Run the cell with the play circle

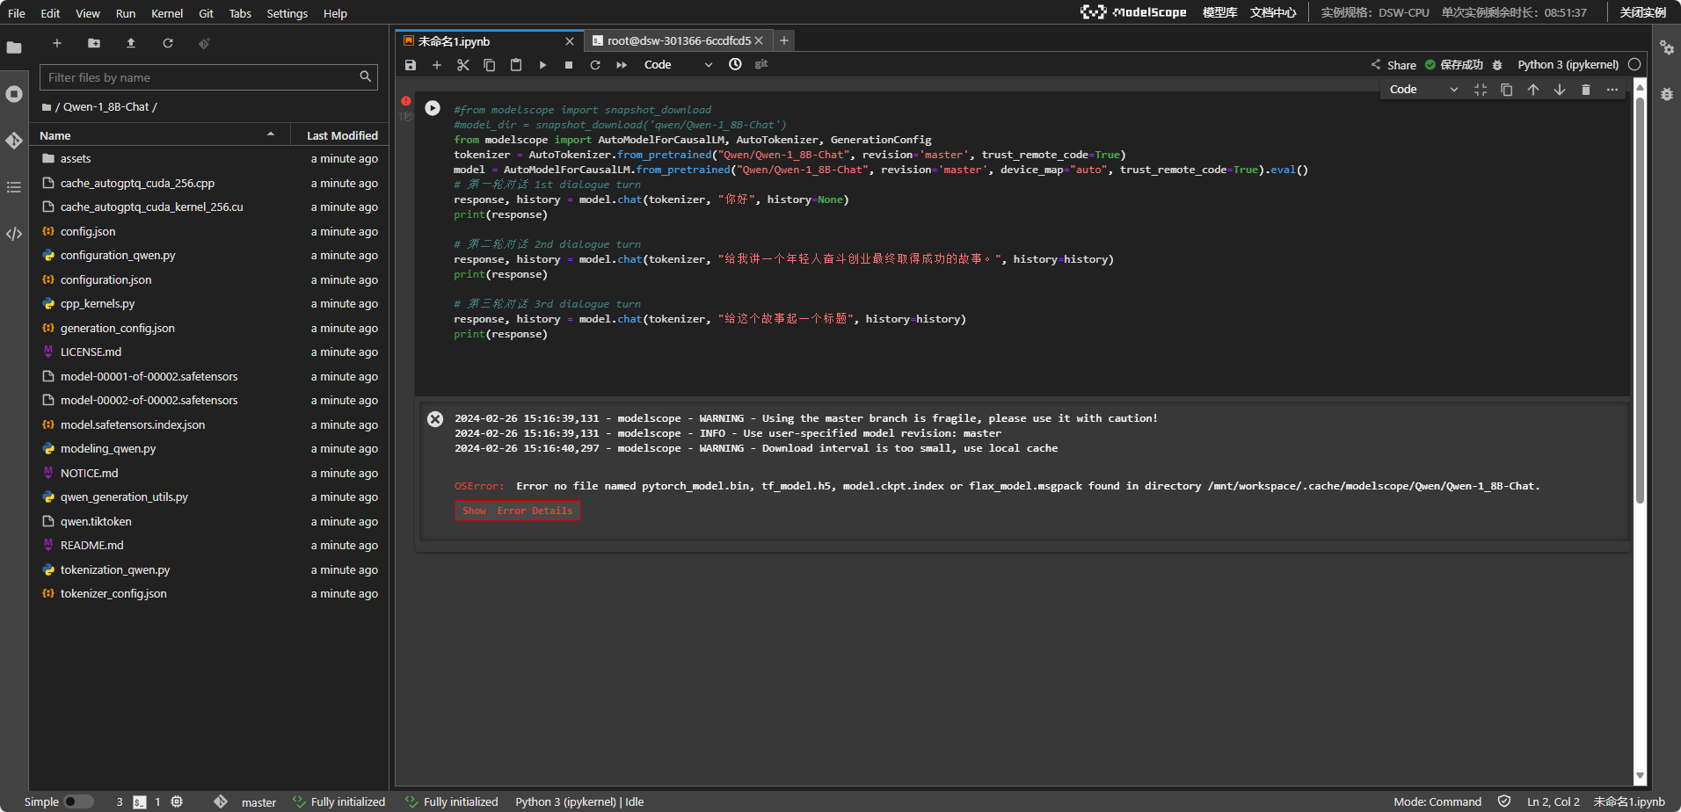tap(433, 108)
